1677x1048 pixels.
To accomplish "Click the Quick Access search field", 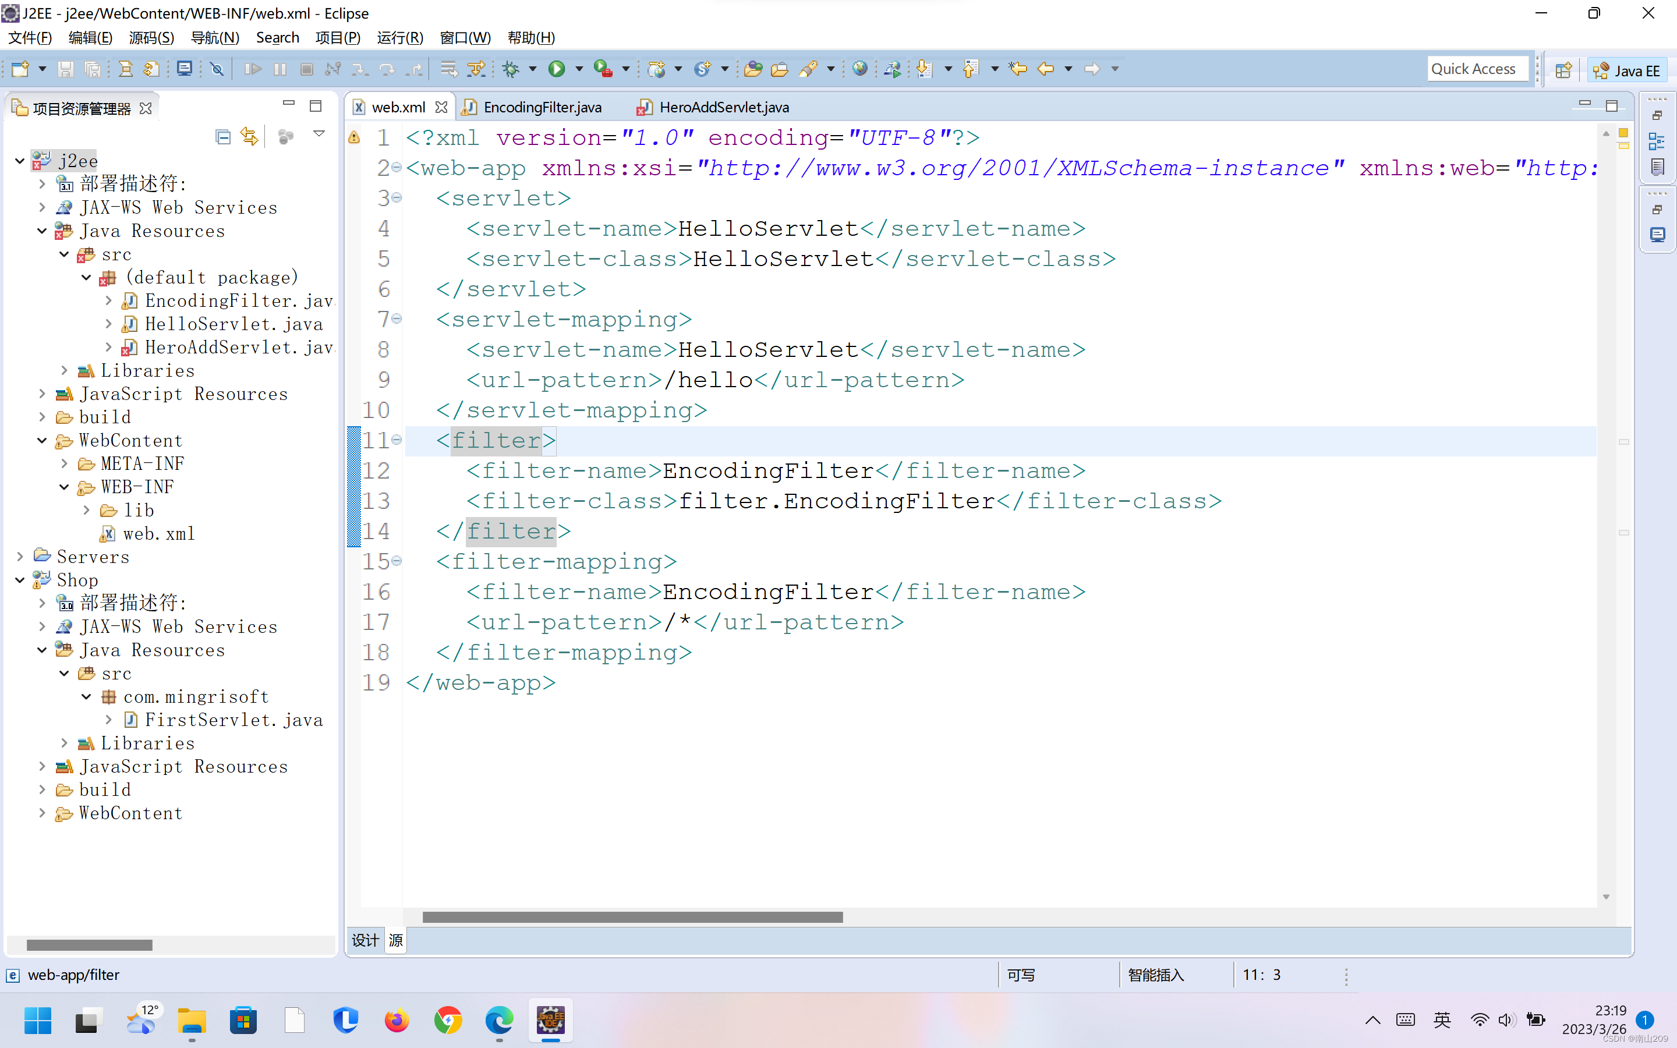I will (1477, 69).
